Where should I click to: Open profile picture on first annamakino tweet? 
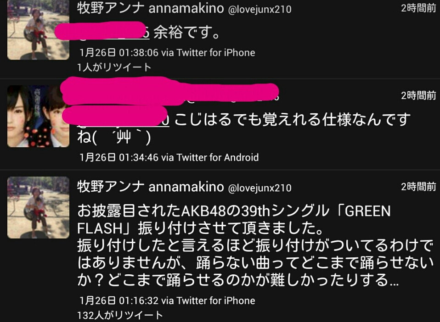pyautogui.click(x=38, y=29)
